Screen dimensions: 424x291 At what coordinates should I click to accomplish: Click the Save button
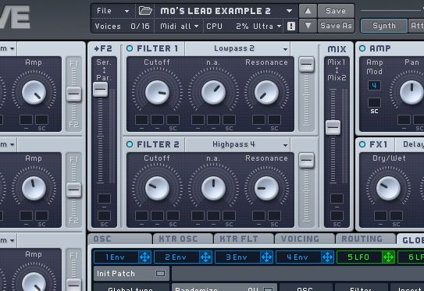(x=336, y=11)
